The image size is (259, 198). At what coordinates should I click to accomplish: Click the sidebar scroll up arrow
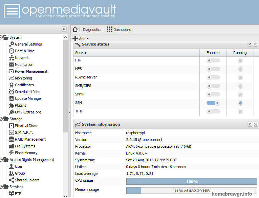65,37
